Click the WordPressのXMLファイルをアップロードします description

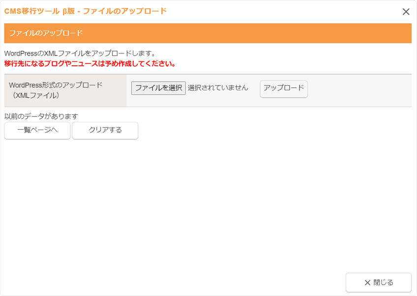coord(80,53)
